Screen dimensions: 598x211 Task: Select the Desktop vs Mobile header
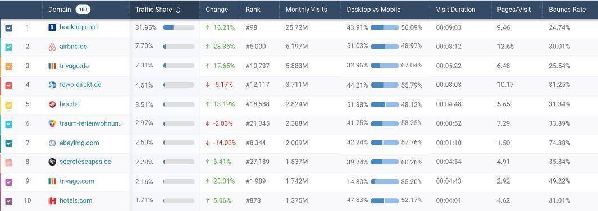(x=373, y=10)
